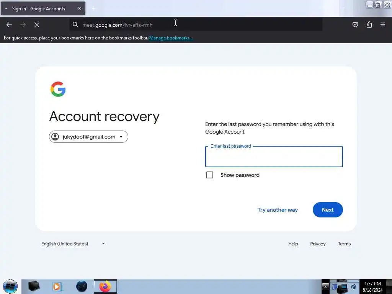Open the Manage bookmarks link
This screenshot has width=392, height=294.
pos(171,38)
